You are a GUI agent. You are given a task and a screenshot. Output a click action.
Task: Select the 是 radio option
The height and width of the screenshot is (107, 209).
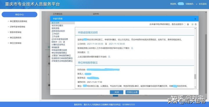(x=185, y=24)
